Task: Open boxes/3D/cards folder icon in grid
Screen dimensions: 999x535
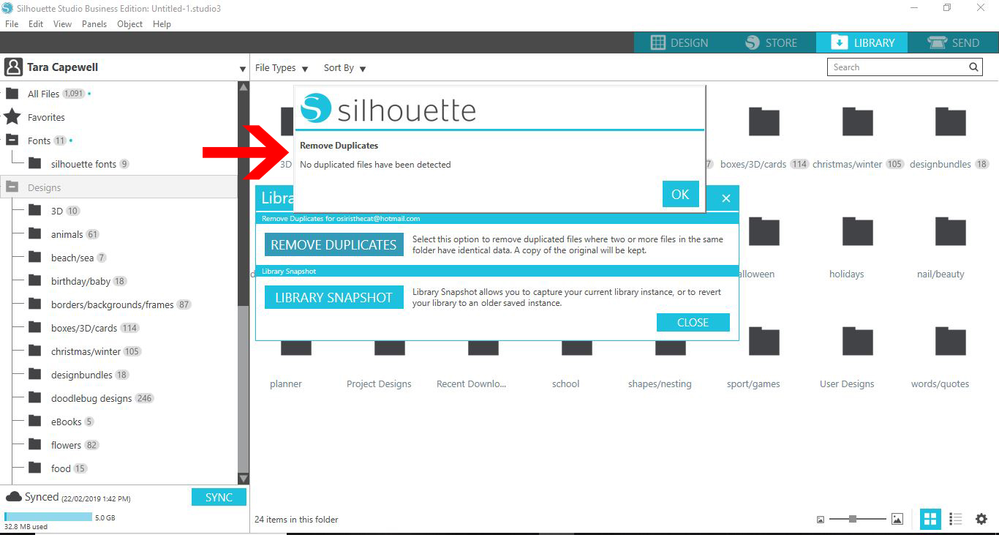Action: (x=764, y=121)
